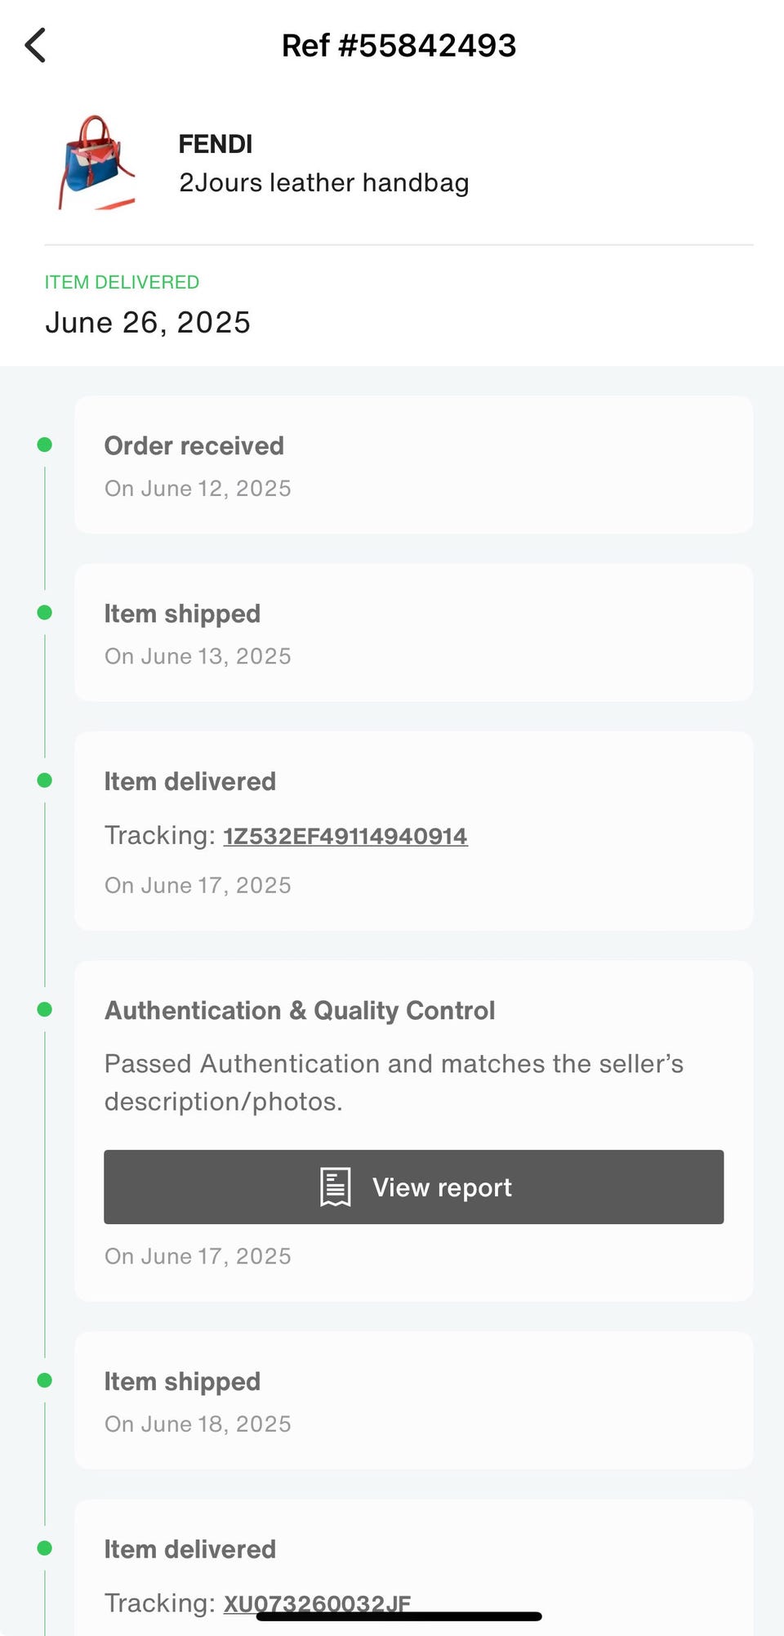Open the Fendi handbag thumbnail

coord(96,163)
